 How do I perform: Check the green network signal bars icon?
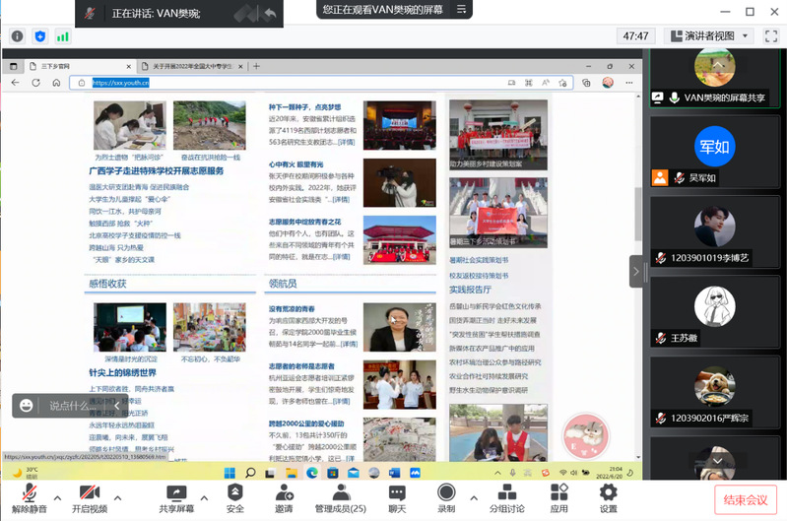[x=63, y=36]
